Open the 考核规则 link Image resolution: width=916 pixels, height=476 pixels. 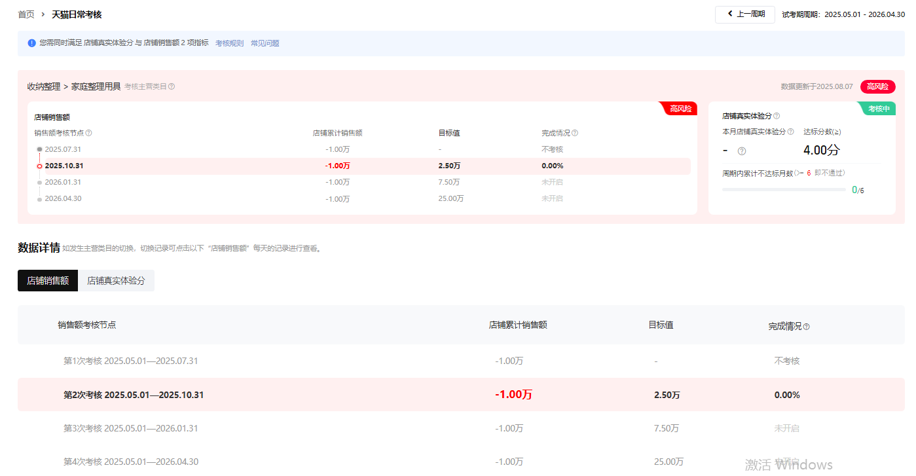(229, 43)
